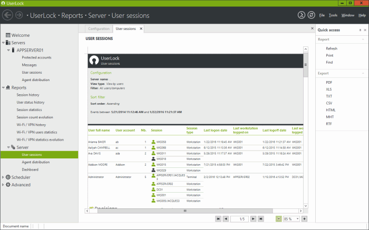
Task: Click the APPSERVER01 server icon
Action: pos(13,50)
